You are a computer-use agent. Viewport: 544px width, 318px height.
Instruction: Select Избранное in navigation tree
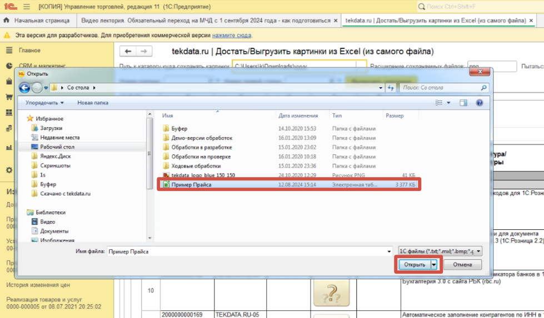[x=49, y=118]
